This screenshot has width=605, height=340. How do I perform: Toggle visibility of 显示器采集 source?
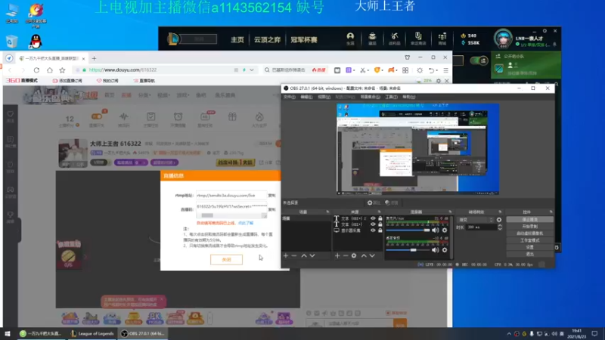click(373, 230)
